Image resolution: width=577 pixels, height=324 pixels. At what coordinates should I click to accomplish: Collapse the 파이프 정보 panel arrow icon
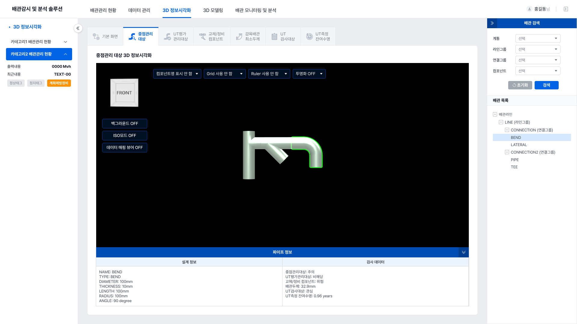(x=463, y=252)
